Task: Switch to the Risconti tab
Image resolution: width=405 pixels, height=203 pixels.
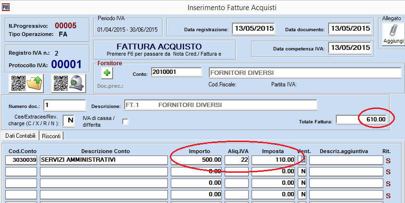Action: pyautogui.click(x=51, y=136)
